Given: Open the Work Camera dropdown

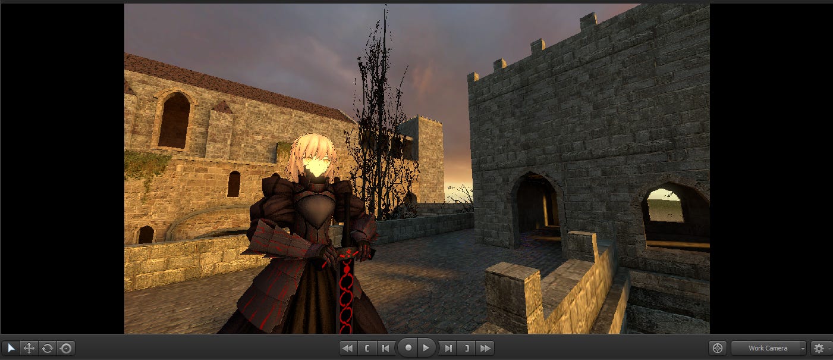Looking at the screenshot, I should [x=769, y=348].
